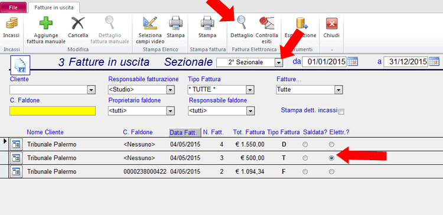Expand the Sezionale dropdown arrow
Screen dimensions: 443x215
279,62
